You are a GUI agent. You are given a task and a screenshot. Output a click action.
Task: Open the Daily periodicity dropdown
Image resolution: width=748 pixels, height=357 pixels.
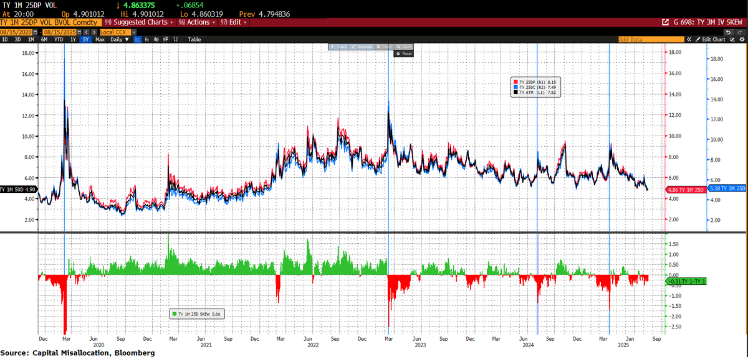(120, 39)
